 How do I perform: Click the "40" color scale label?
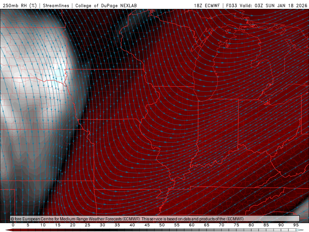(132, 225)
